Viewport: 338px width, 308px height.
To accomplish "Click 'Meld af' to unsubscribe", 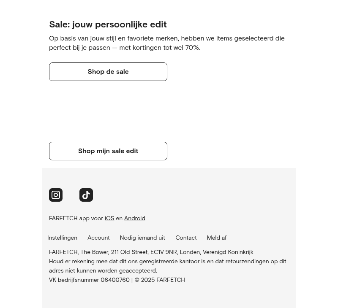I will (216, 238).
